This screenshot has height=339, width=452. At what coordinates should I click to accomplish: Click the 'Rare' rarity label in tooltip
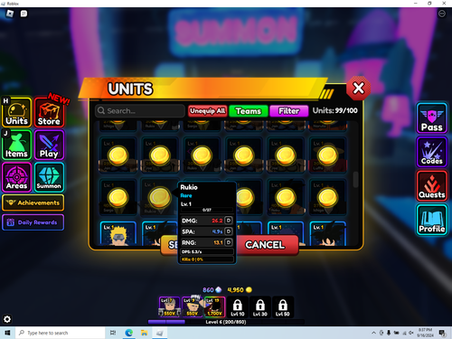[x=186, y=195]
